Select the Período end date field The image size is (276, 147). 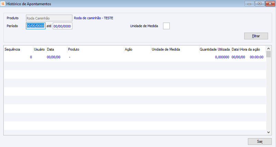tap(62, 26)
